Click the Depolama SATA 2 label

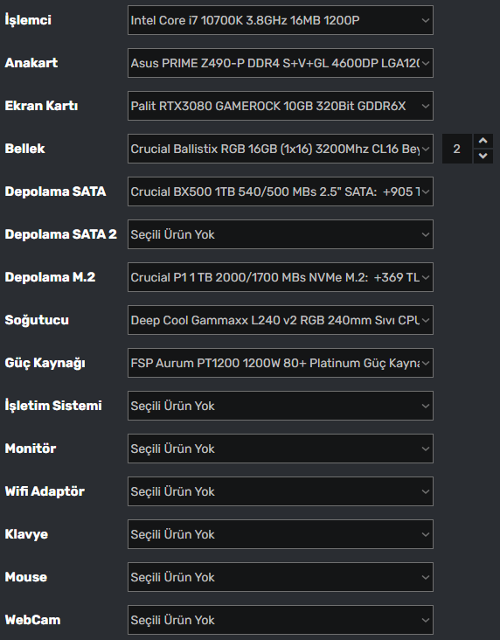pyautogui.click(x=61, y=234)
